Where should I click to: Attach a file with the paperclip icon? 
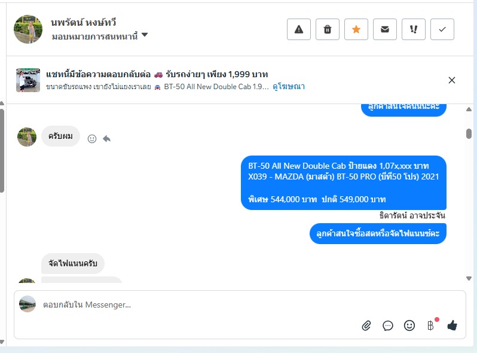(x=366, y=325)
